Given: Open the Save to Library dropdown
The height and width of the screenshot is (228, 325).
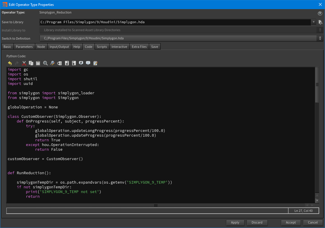Looking at the screenshot, I should tap(313, 22).
